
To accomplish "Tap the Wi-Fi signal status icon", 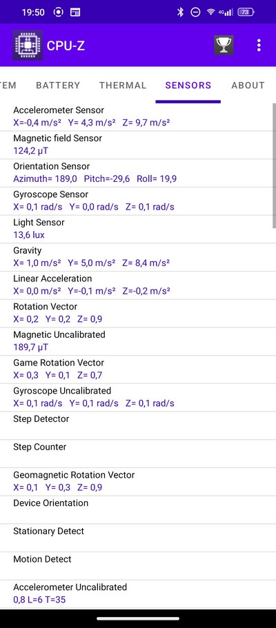I will (x=210, y=12).
